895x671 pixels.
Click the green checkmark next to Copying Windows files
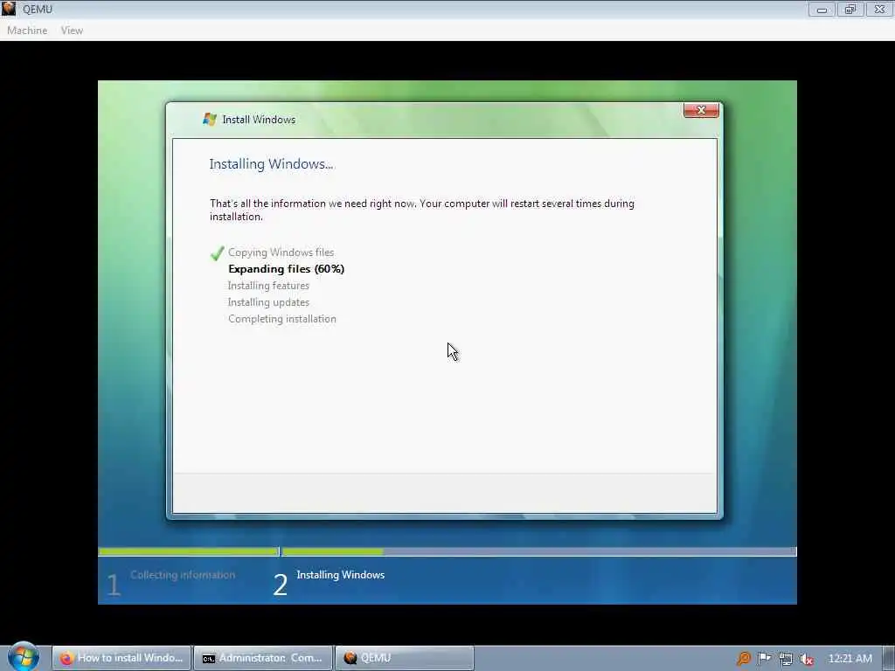(x=217, y=252)
